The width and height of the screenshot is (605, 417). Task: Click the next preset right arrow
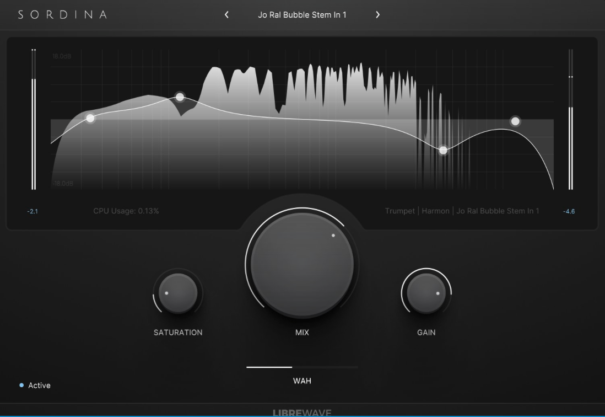[x=377, y=15]
